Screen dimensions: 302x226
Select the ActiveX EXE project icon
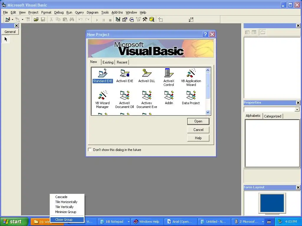(x=125, y=76)
